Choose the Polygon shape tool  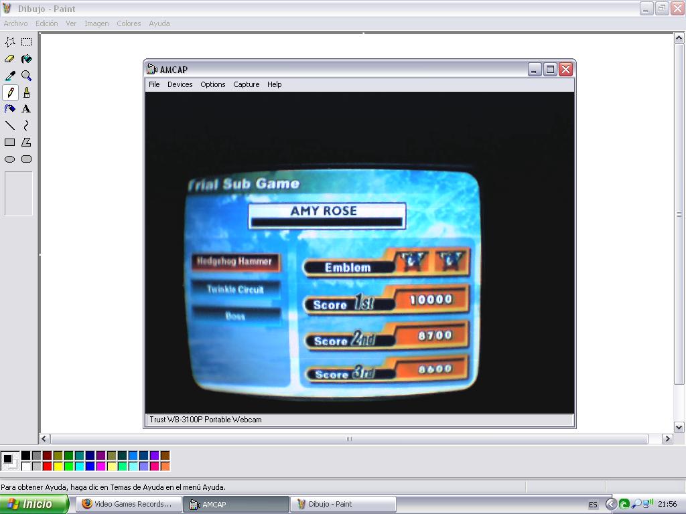click(26, 143)
